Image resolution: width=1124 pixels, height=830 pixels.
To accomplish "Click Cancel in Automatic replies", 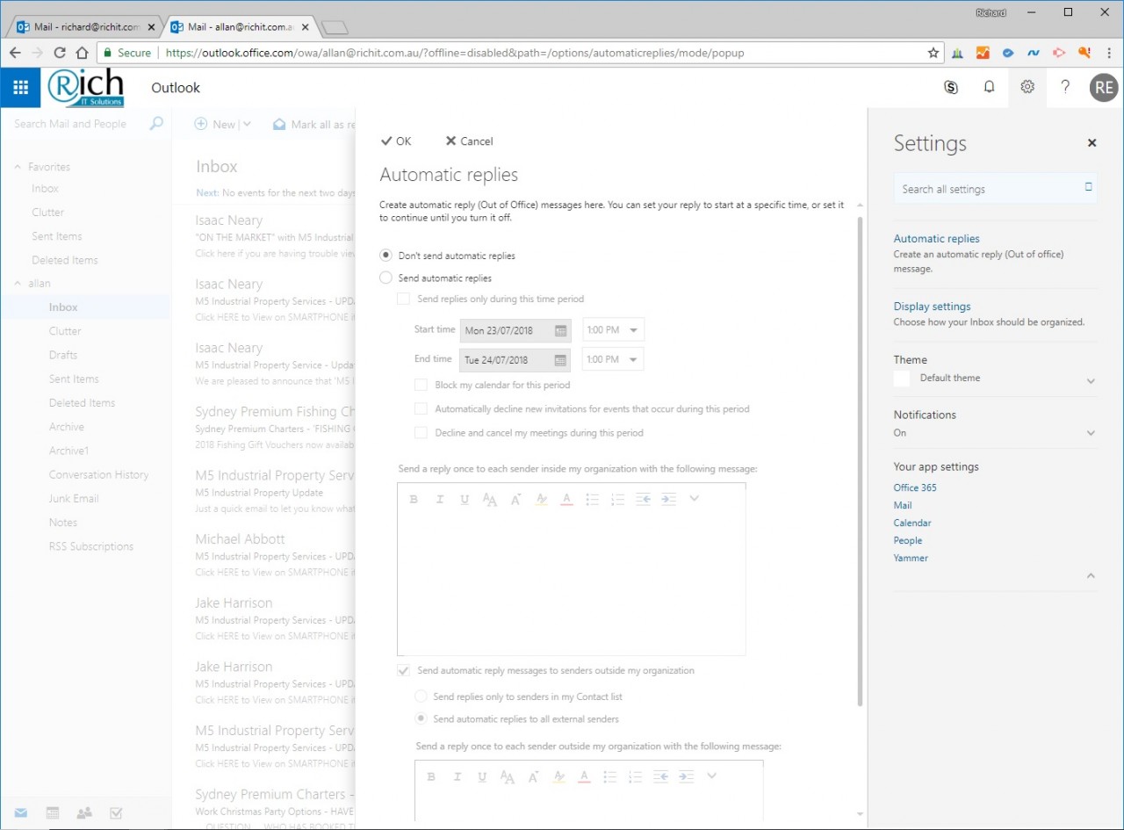I will [469, 141].
